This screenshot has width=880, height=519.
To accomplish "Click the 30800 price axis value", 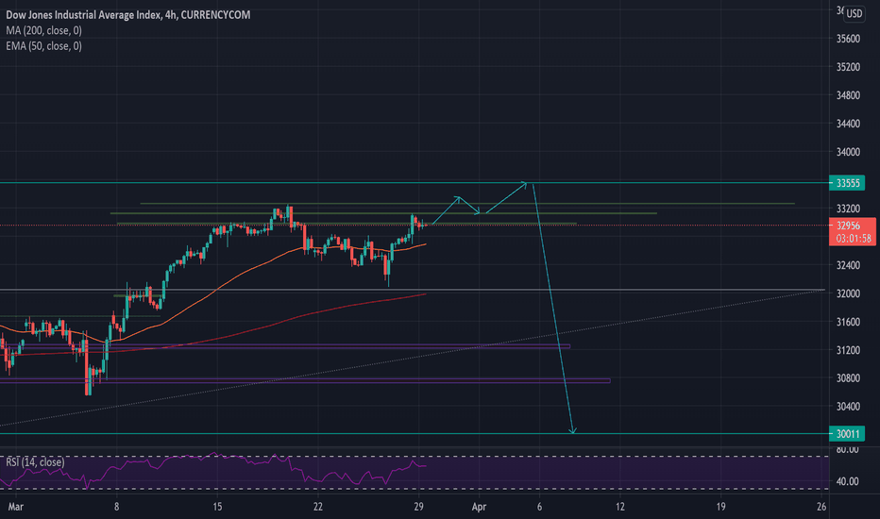I will [x=848, y=378].
